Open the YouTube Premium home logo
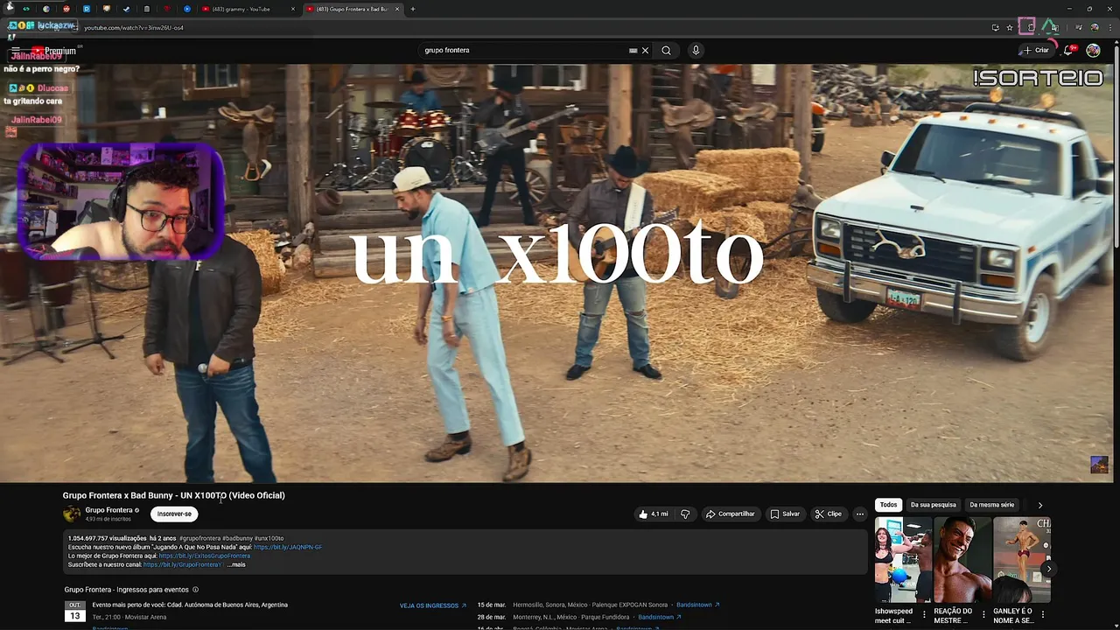This screenshot has height=630, width=1120. click(54, 52)
